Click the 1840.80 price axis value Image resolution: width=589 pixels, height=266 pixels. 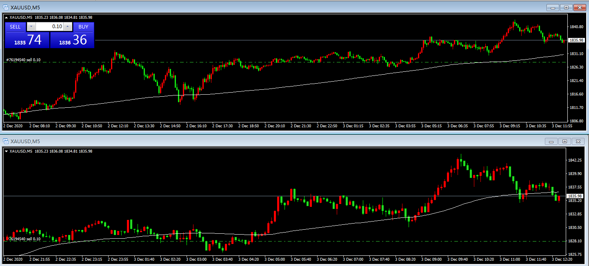576,27
